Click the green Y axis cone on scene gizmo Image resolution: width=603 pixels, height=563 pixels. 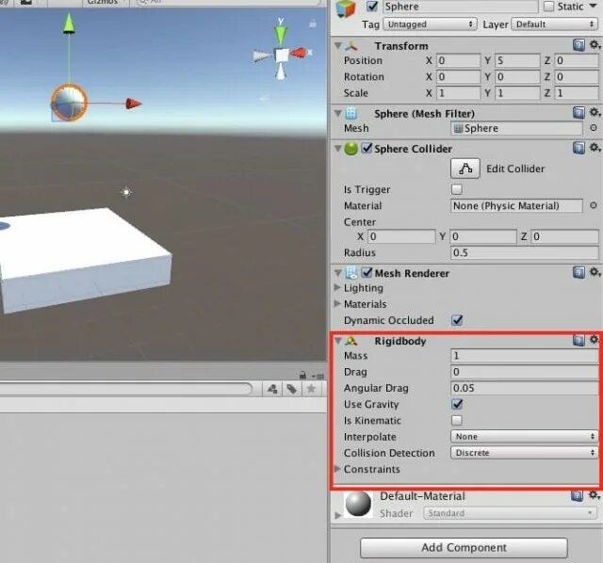coord(281,35)
